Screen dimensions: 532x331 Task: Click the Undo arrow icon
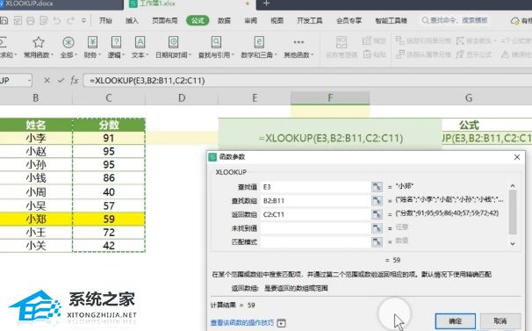pos(57,21)
